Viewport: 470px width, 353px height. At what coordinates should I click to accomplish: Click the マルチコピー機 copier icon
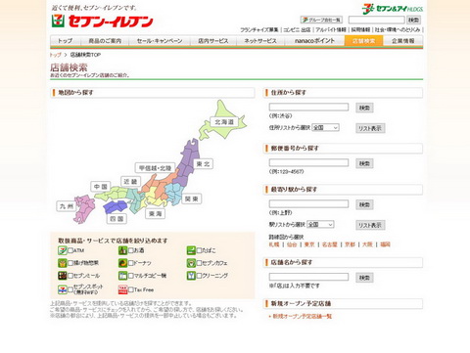click(122, 276)
